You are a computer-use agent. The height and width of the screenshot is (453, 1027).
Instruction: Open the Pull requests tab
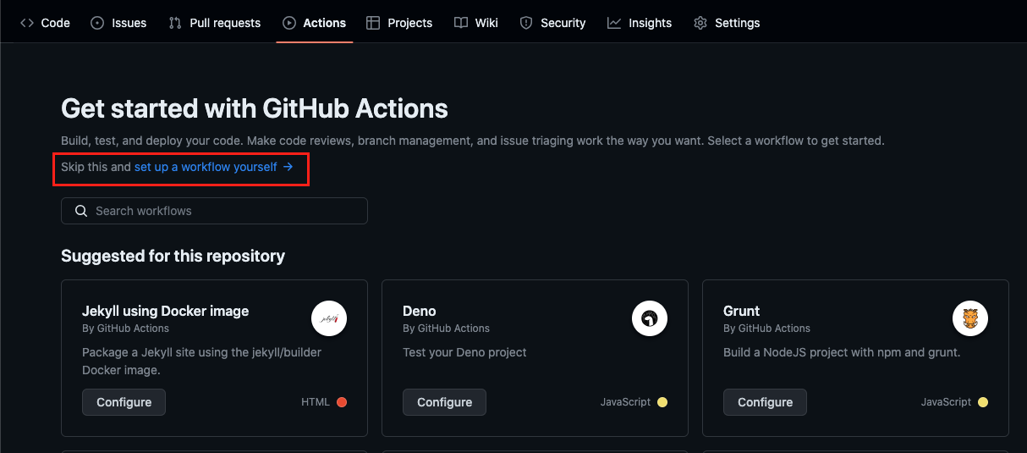(215, 23)
